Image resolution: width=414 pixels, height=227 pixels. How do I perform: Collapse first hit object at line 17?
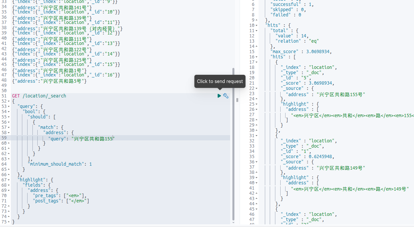click(x=256, y=62)
